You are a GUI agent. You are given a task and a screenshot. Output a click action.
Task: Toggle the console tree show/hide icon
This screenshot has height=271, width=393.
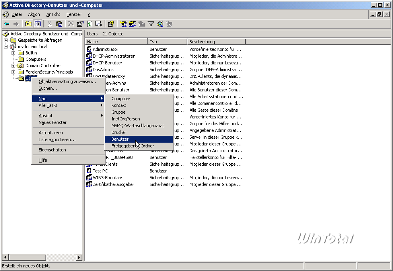point(37,24)
